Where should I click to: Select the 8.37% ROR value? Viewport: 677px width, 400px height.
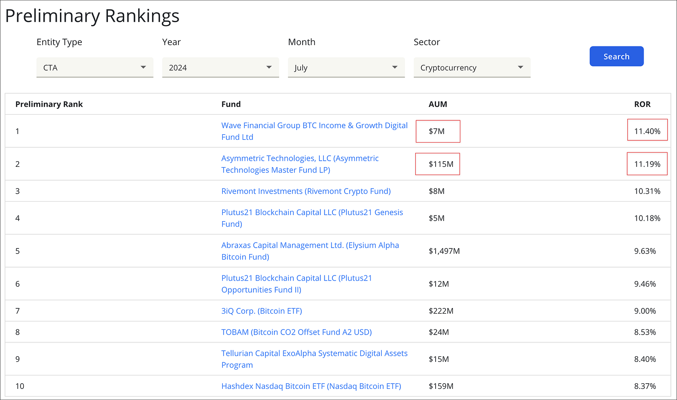[x=645, y=386]
